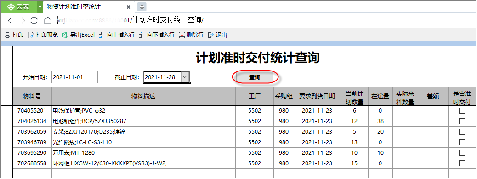Select cell 702688558

pyautogui.click(x=32, y=163)
